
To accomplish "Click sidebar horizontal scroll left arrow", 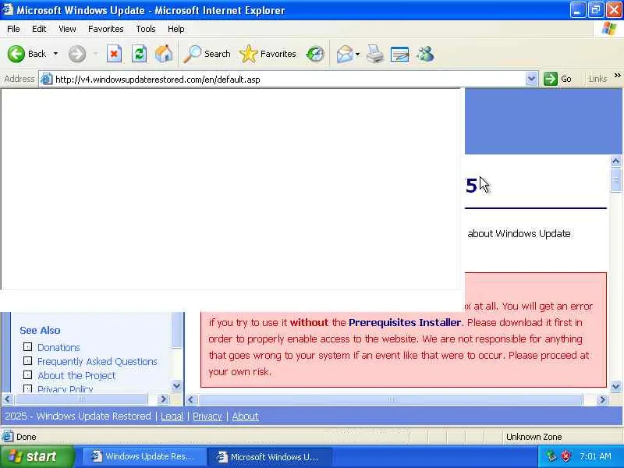I will [x=8, y=399].
